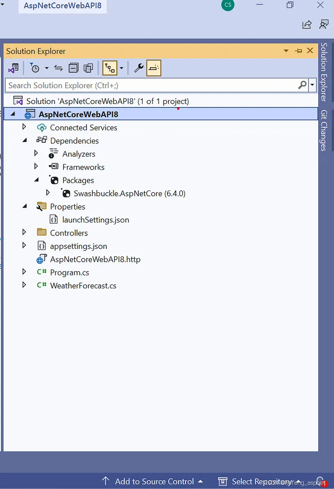
Task: Select the Solution 'AspNetCoreWebAPI8' node
Action: 107,101
